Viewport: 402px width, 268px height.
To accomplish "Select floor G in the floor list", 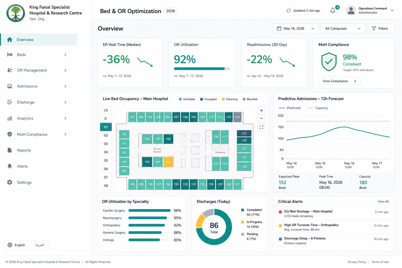I will pyautogui.click(x=106, y=119).
